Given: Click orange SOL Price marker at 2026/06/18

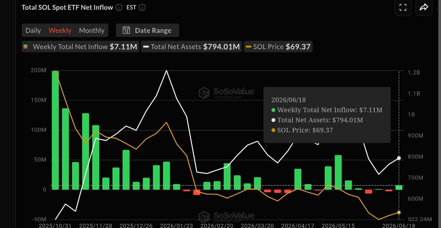Looking at the screenshot, I should (399, 213).
